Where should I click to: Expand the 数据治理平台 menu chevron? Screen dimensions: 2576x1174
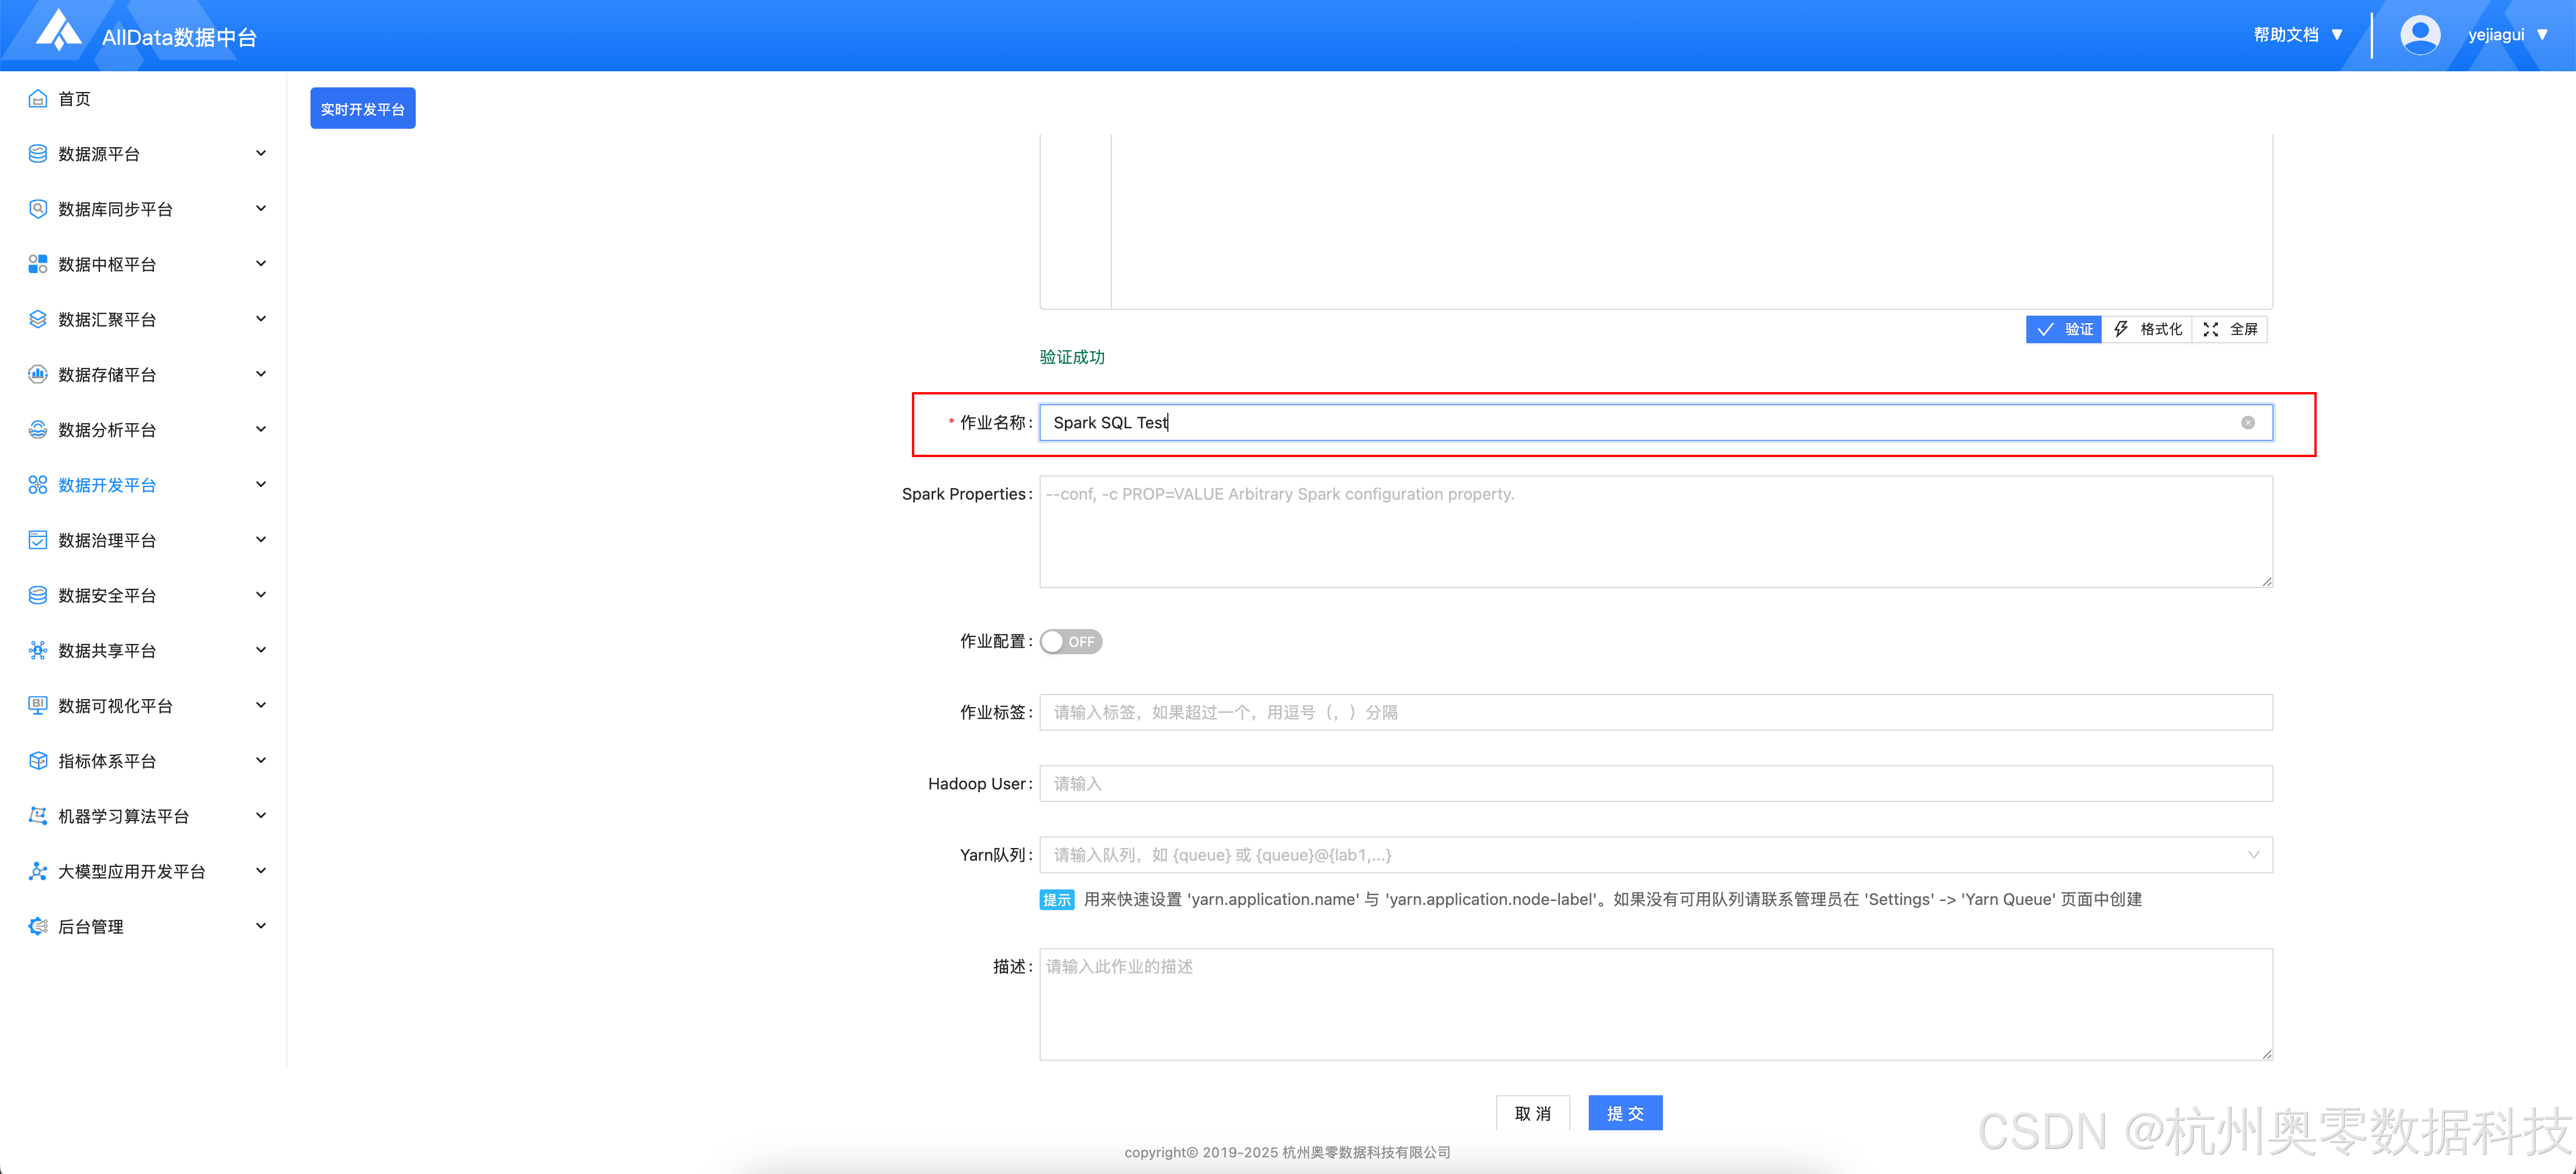[261, 540]
